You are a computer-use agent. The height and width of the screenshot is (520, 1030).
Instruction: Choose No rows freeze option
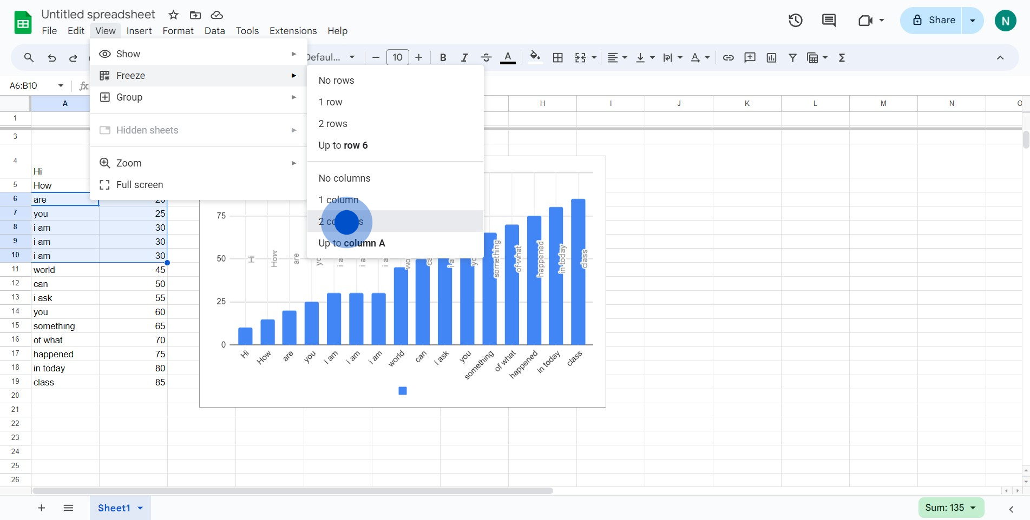pyautogui.click(x=395, y=81)
